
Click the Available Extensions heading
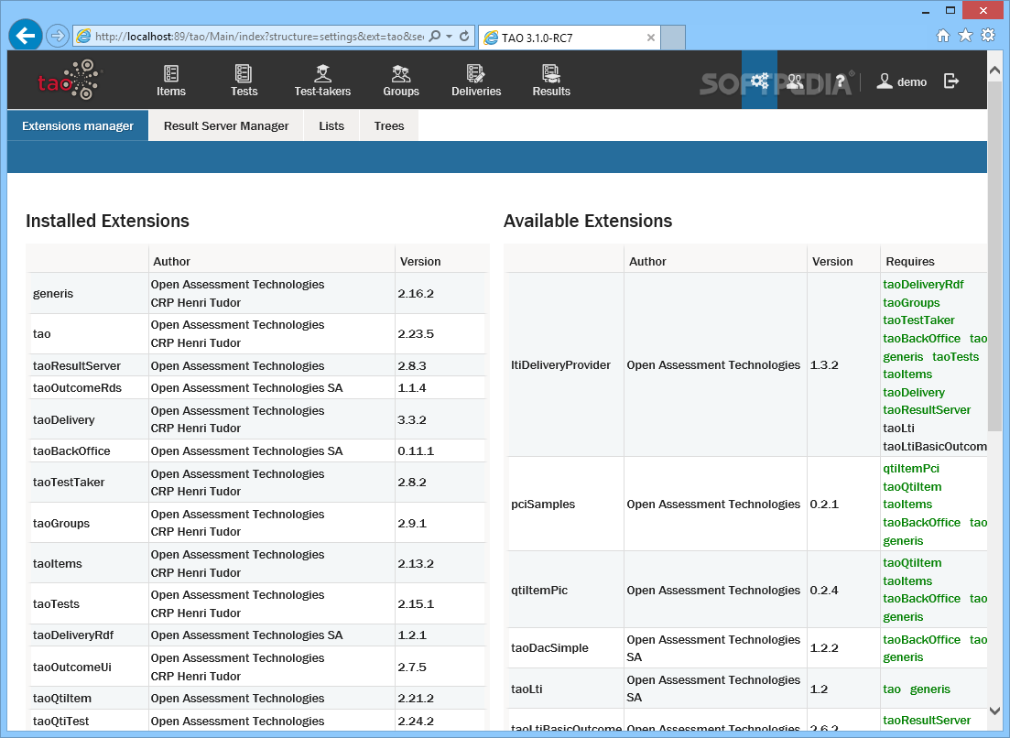(588, 221)
